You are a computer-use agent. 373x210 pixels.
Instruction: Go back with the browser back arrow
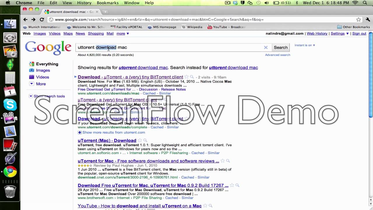25,20
